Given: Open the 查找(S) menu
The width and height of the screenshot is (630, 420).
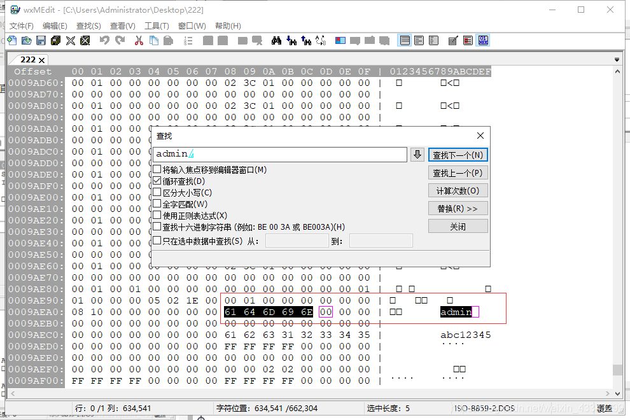Looking at the screenshot, I should [x=89, y=25].
